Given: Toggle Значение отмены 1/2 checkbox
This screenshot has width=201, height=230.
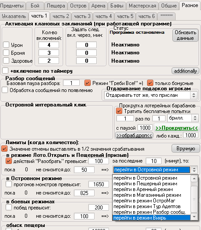Looking at the screenshot, I should [4, 149].
